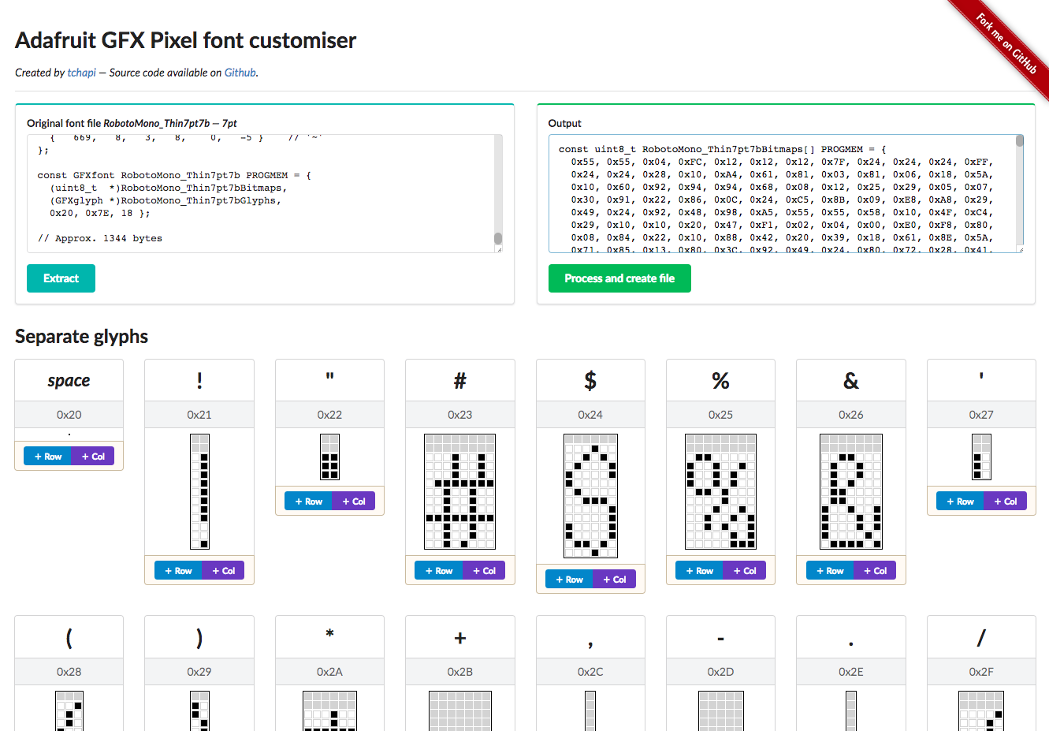Add a column to the space glyph
Image resolution: width=1049 pixels, height=731 pixels.
tap(93, 457)
